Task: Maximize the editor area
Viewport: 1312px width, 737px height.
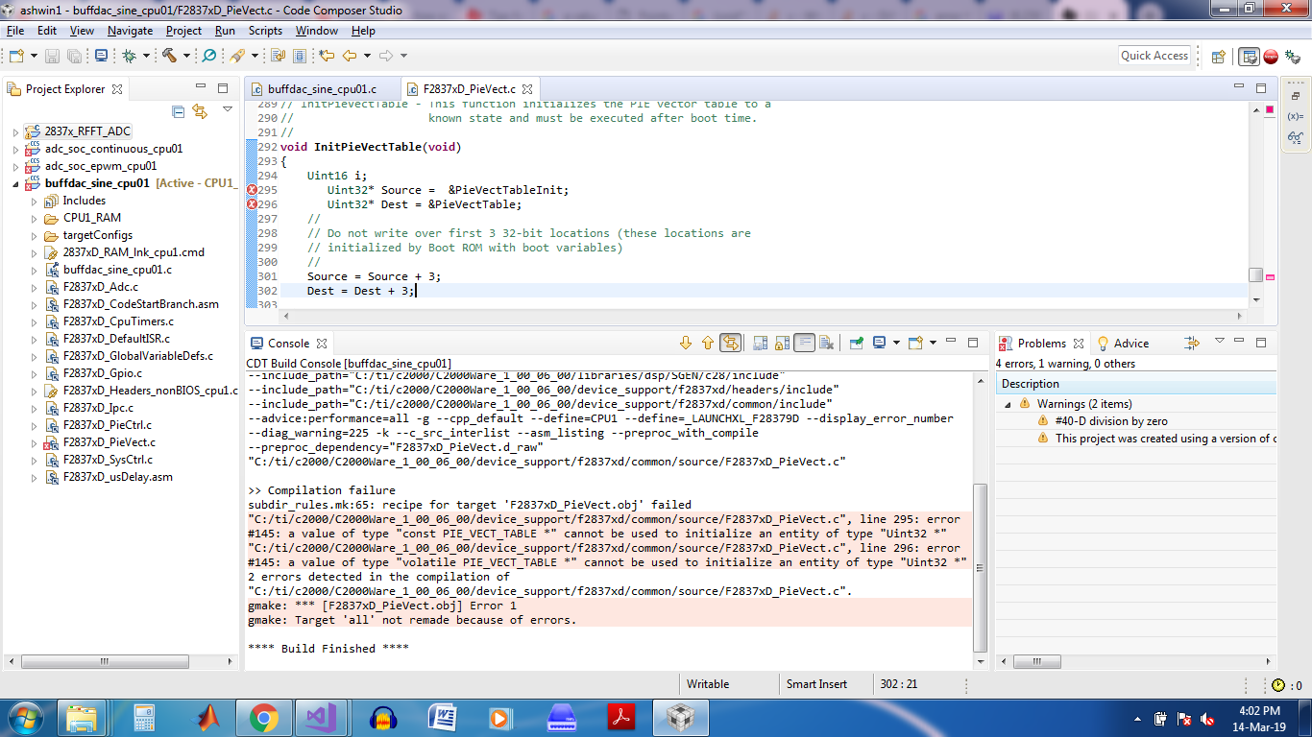Action: pyautogui.click(x=1261, y=87)
